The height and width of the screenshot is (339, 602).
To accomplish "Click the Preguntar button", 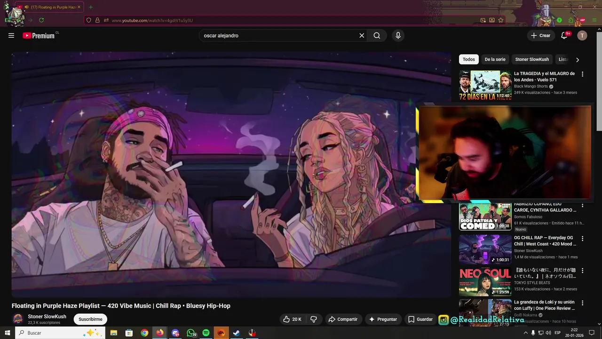I will (383, 319).
